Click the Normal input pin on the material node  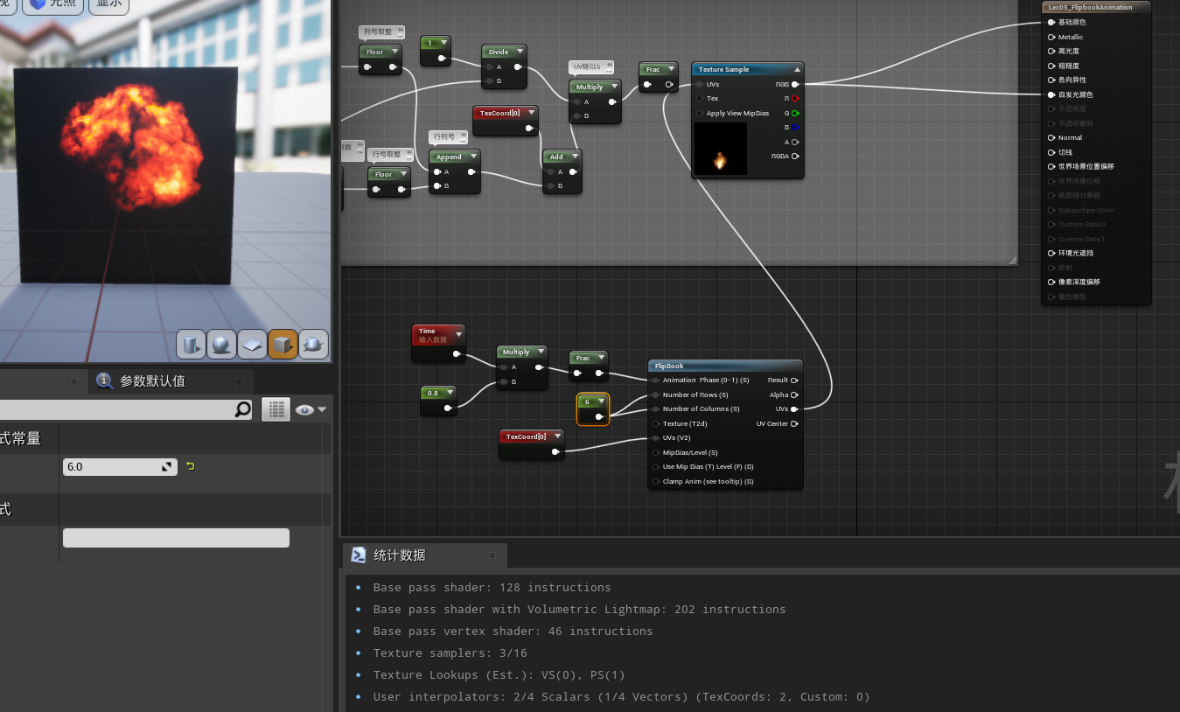[1051, 137]
